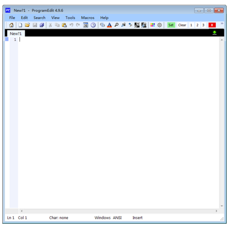Insert time with clock icon

tap(93, 25)
